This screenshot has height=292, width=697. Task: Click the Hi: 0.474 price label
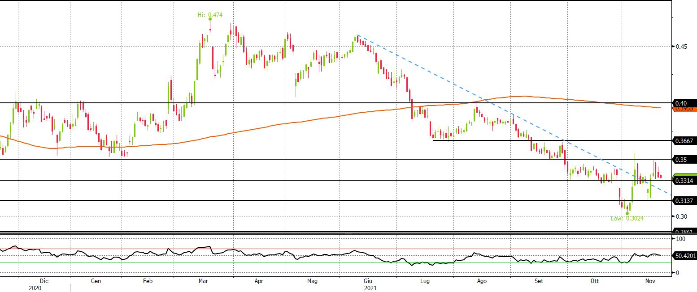[x=209, y=15]
